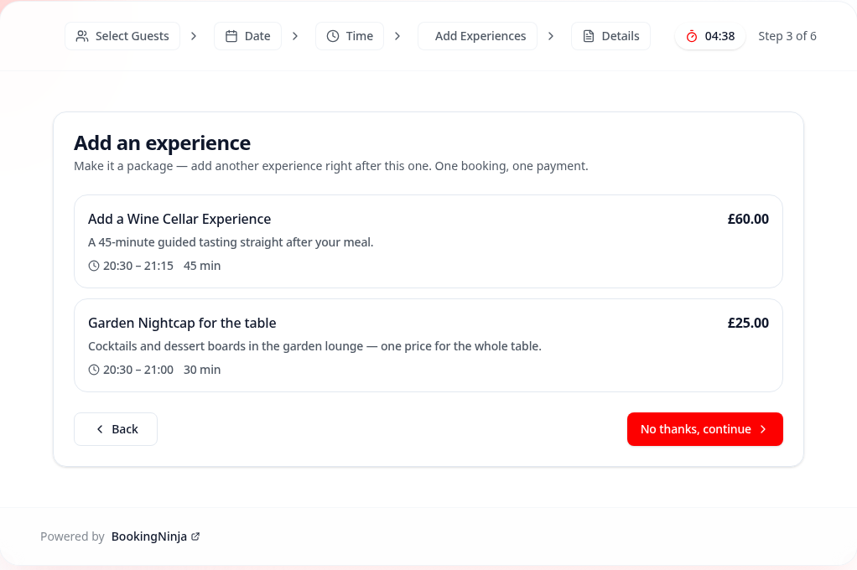The height and width of the screenshot is (570, 857).
Task: Go to the Select Guests step
Action: [x=122, y=36]
